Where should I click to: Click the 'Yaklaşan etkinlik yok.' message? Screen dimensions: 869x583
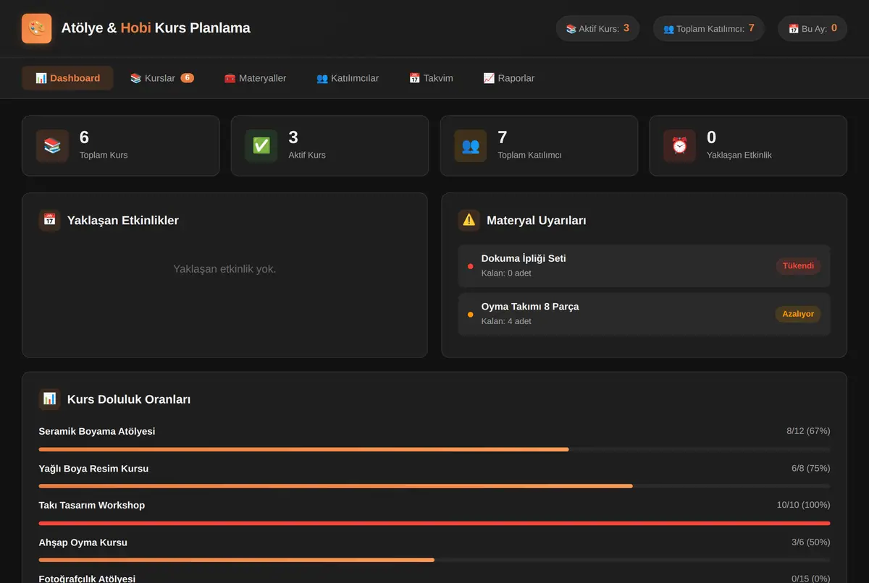(x=224, y=269)
